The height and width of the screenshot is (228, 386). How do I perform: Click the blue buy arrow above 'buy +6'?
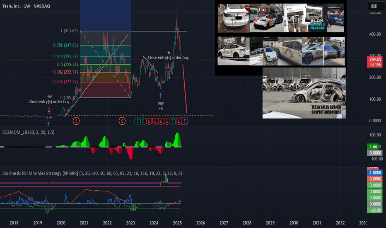pos(161,95)
